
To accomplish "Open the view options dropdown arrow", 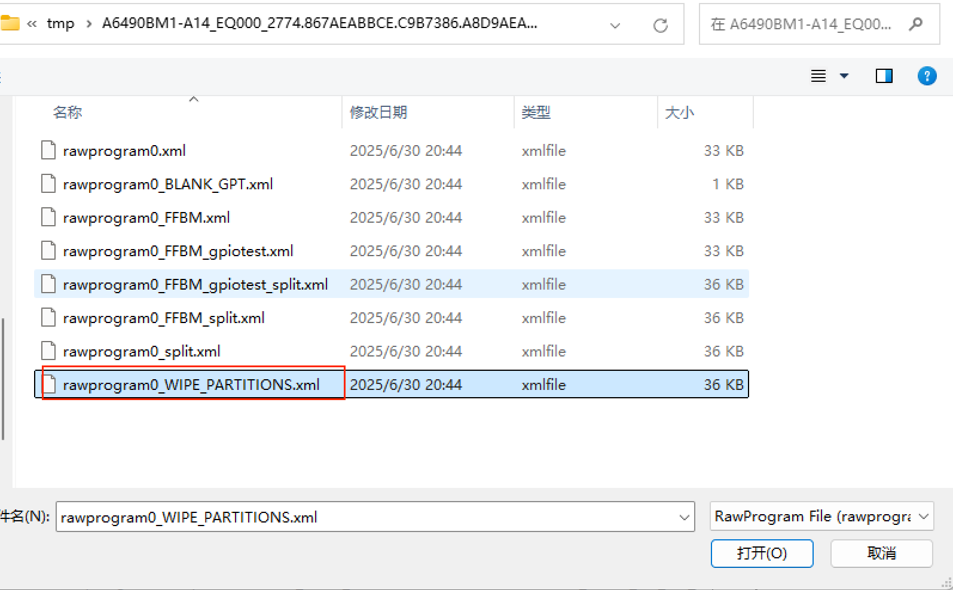I will [844, 76].
